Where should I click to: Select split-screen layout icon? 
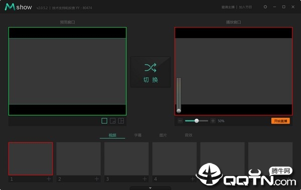click(x=121, y=121)
